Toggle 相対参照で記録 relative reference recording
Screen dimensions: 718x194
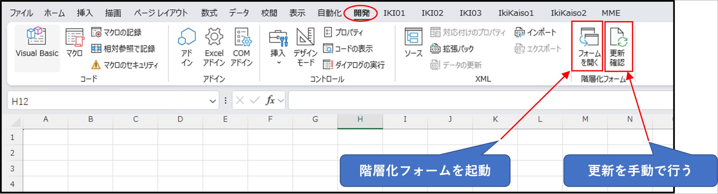[x=123, y=48]
